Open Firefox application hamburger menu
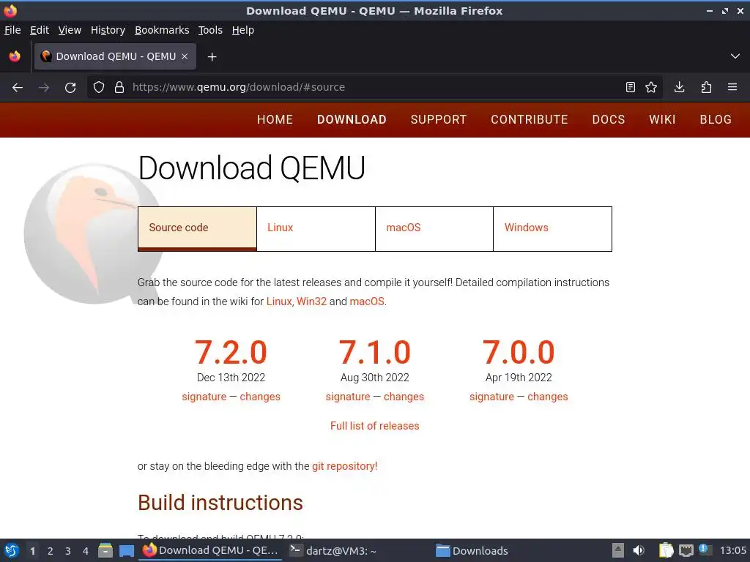750x562 pixels. coord(732,88)
